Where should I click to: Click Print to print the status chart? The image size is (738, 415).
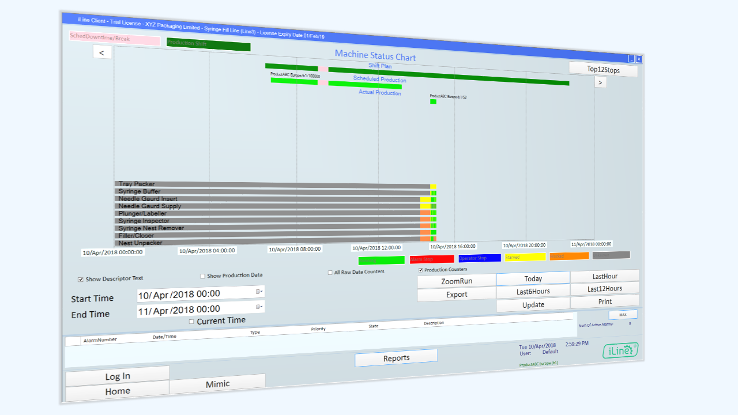pyautogui.click(x=604, y=301)
